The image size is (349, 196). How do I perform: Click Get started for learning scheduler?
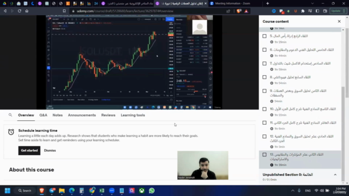tap(29, 150)
